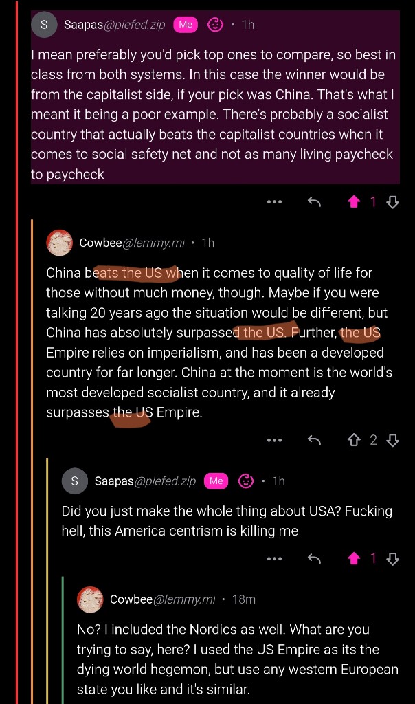Open more options for Saapas's top comment
Image resolution: width=415 pixels, height=704 pixels.
click(x=275, y=202)
